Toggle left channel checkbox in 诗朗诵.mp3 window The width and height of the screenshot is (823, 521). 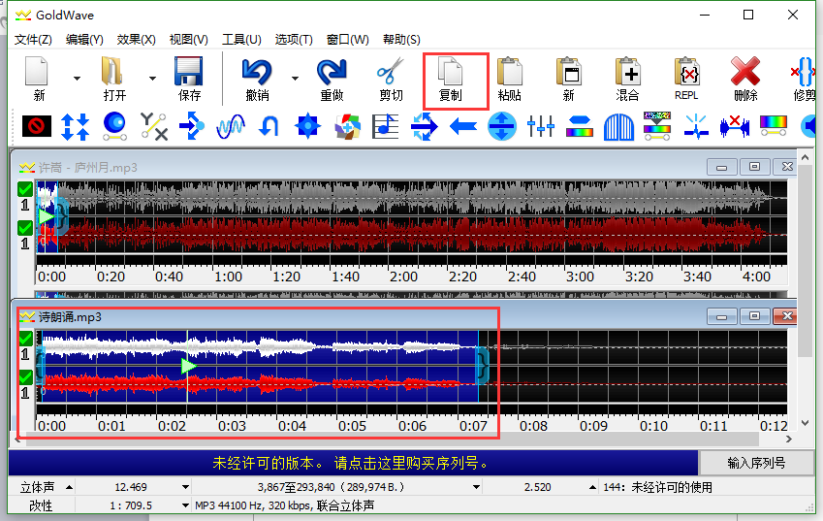tap(25, 339)
